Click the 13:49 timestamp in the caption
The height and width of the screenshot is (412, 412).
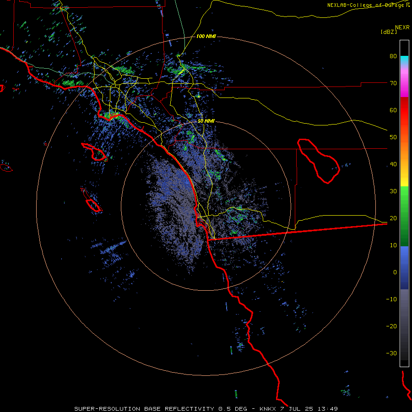pyautogui.click(x=329, y=409)
